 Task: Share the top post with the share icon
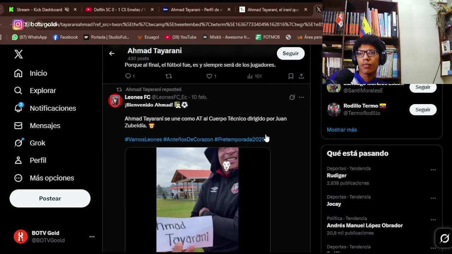(x=301, y=76)
